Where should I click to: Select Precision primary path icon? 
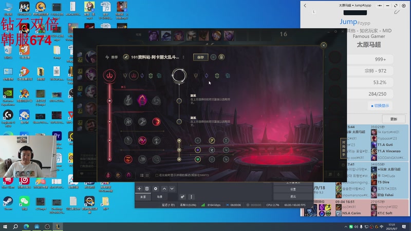coord(125,75)
